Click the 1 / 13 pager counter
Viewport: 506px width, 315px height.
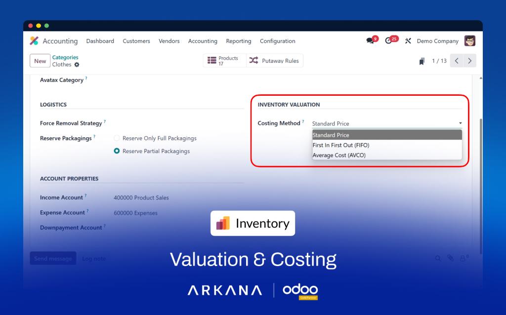point(439,61)
